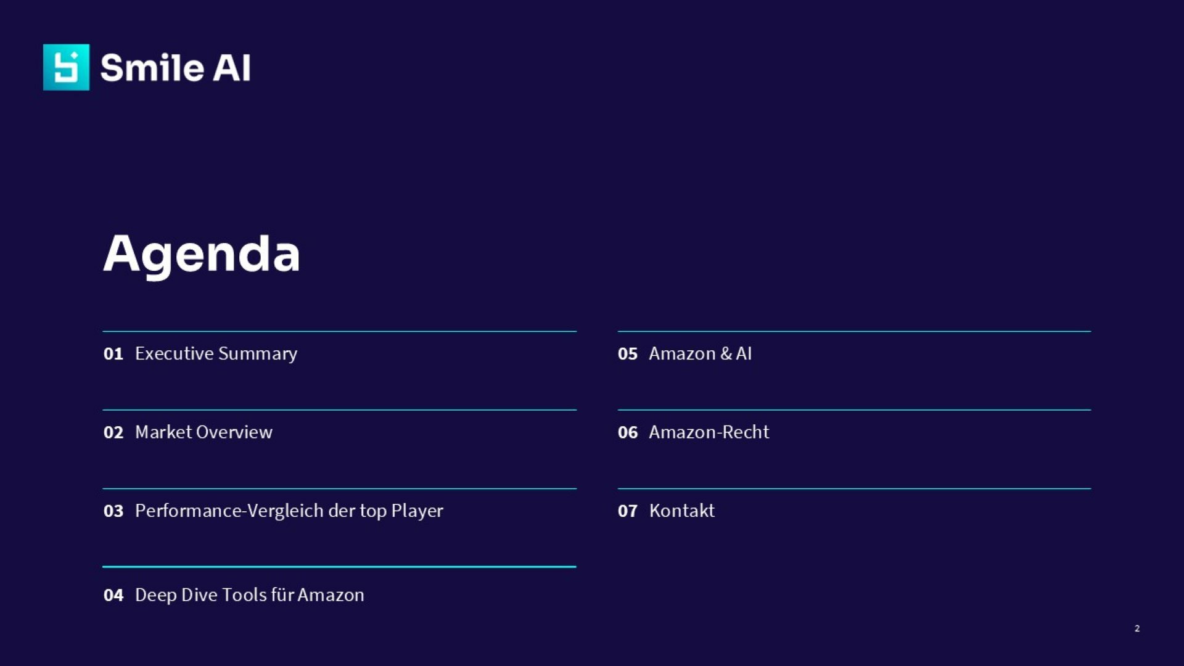Go to the Market Overview section
The image size is (1184, 666).
(203, 432)
